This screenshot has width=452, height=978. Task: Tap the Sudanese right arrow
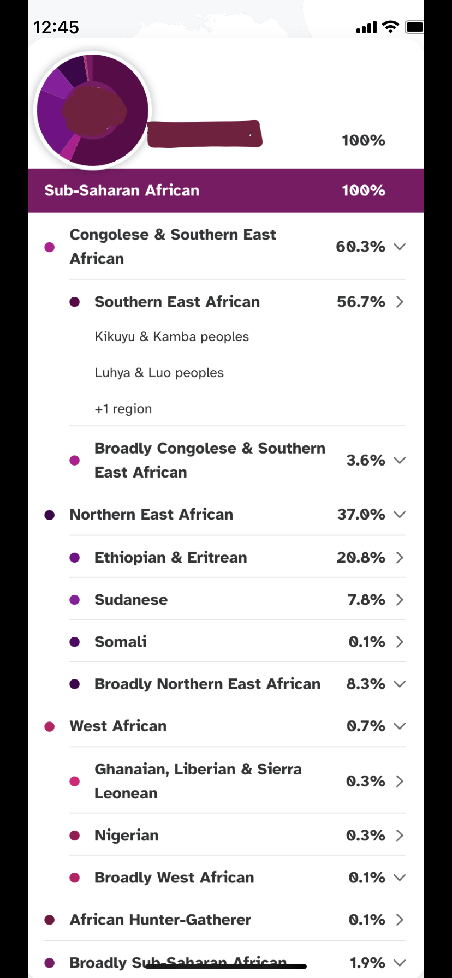coord(400,600)
